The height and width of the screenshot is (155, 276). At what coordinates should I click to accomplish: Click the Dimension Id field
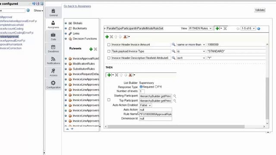(156, 119)
